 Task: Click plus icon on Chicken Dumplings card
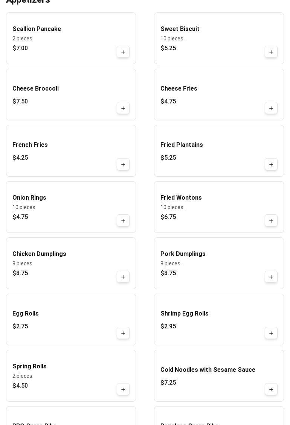[x=123, y=277]
